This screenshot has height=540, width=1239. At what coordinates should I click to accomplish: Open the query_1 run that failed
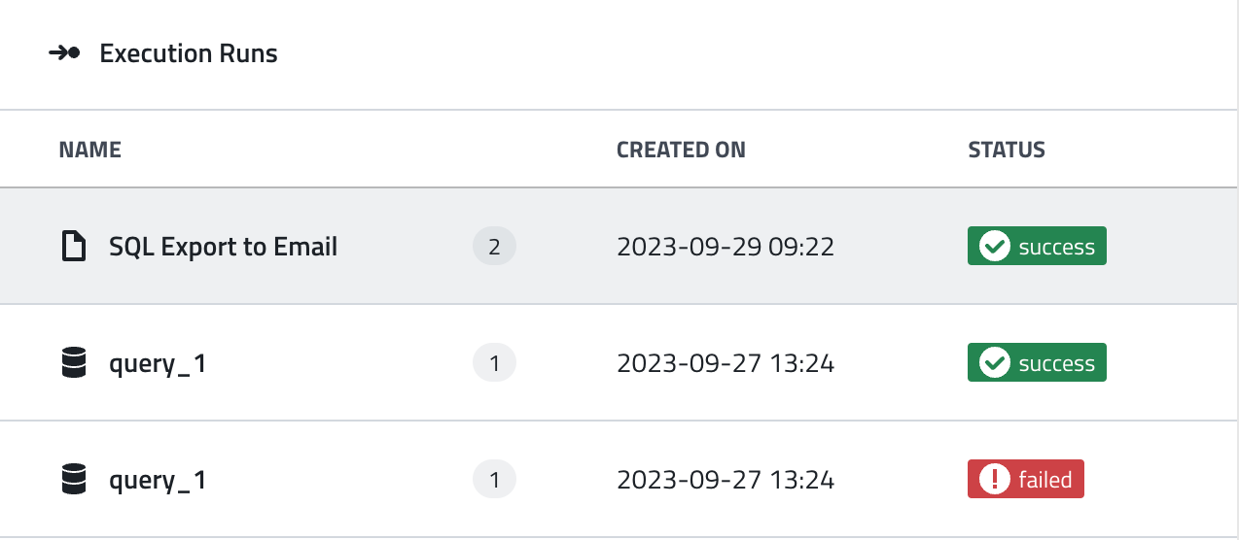click(158, 480)
